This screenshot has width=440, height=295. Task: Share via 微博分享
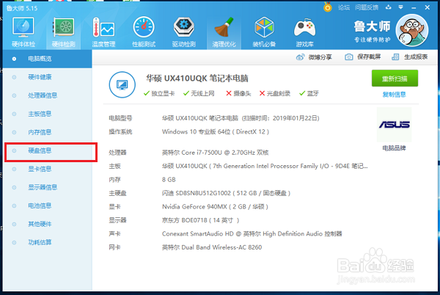pos(314,57)
